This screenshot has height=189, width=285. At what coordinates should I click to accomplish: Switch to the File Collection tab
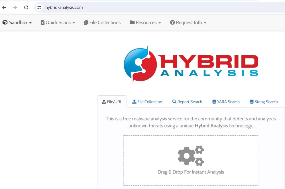click(x=147, y=102)
